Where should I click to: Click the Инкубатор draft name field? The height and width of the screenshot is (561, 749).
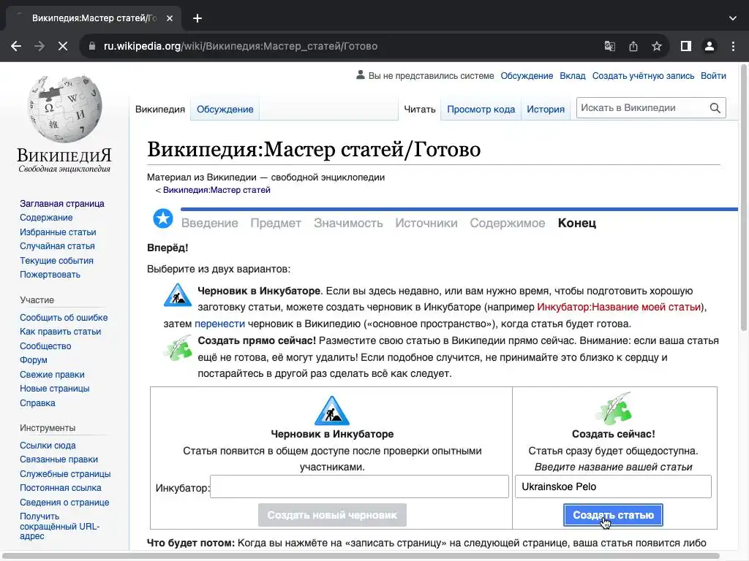359,486
